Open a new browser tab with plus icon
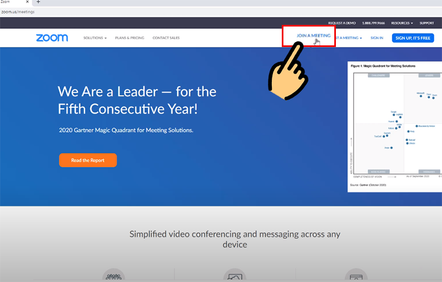Screen dimensions: 442x282 38,2
